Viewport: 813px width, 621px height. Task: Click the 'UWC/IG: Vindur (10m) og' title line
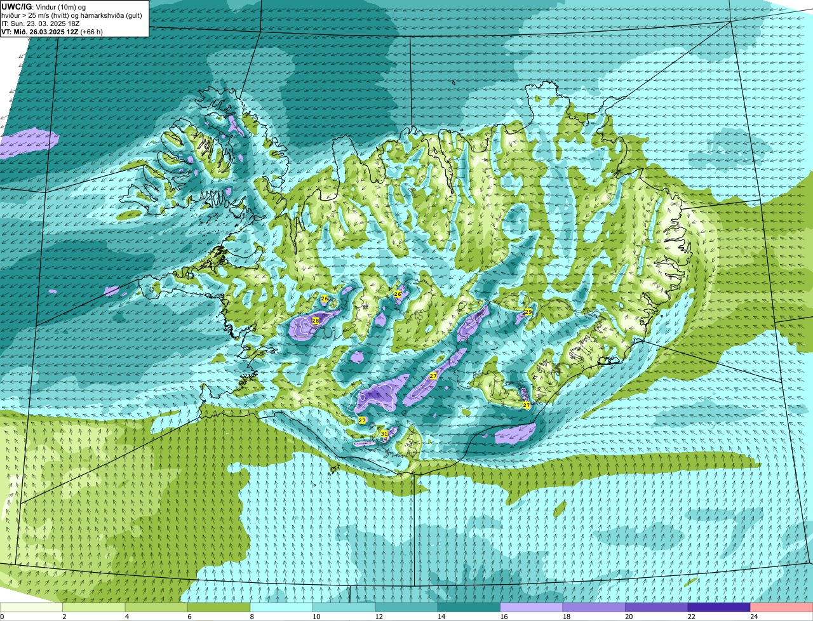(x=43, y=6)
